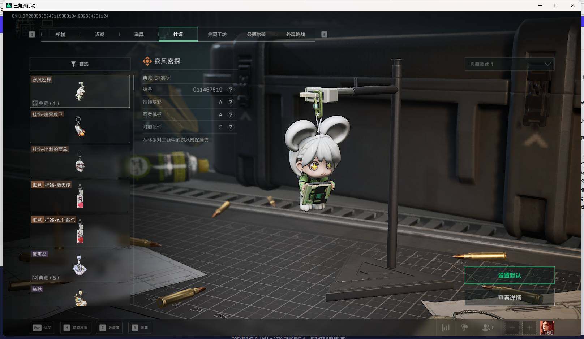This screenshot has width=584, height=339.
Task: Click the red-haired player avatar
Action: click(x=547, y=327)
